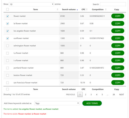
Task: Focus the Search input field
Action: point(113,4)
